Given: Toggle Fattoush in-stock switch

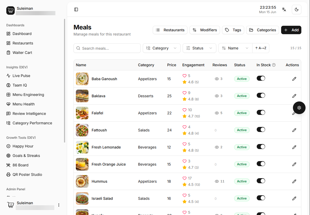Looking at the screenshot, I should point(261,130).
